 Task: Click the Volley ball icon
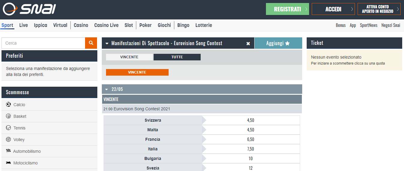click(x=8, y=140)
